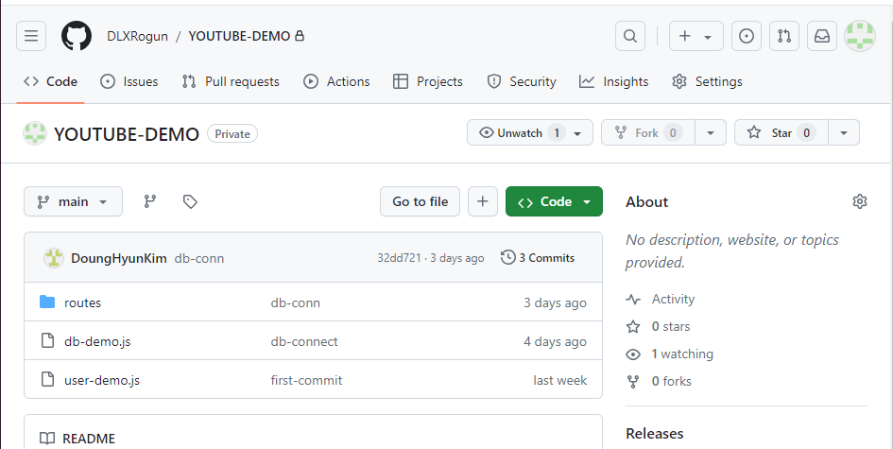Click the DLXRogun owner link

[137, 36]
